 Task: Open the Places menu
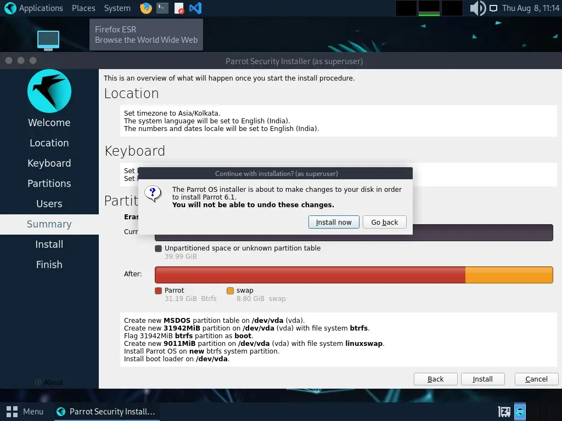pos(83,8)
